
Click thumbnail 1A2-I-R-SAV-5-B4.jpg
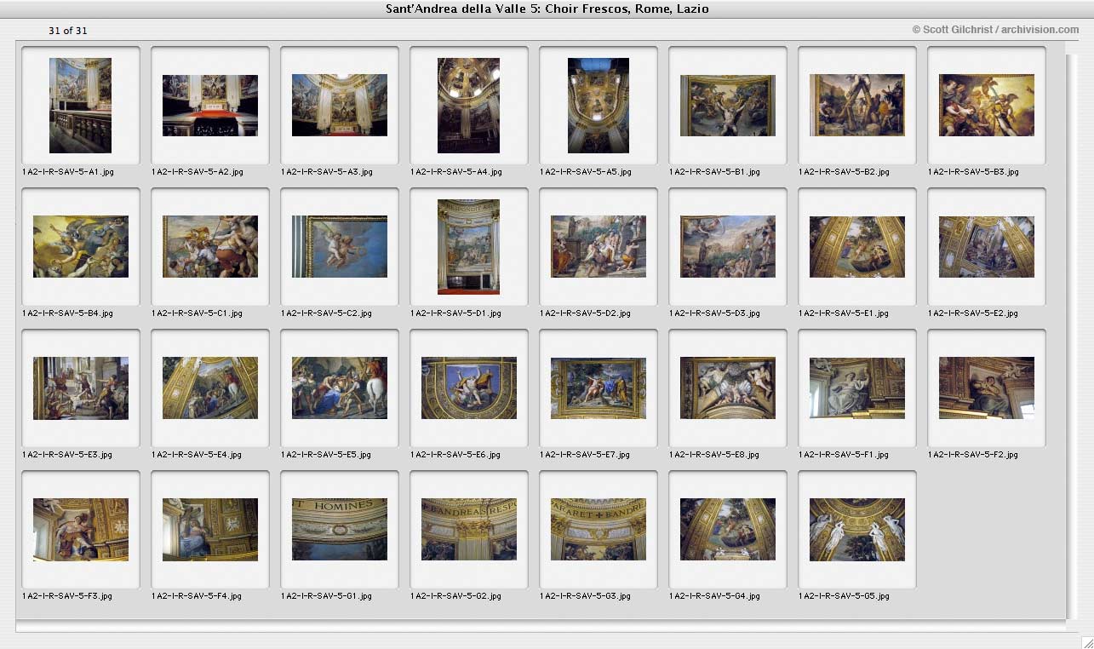81,247
